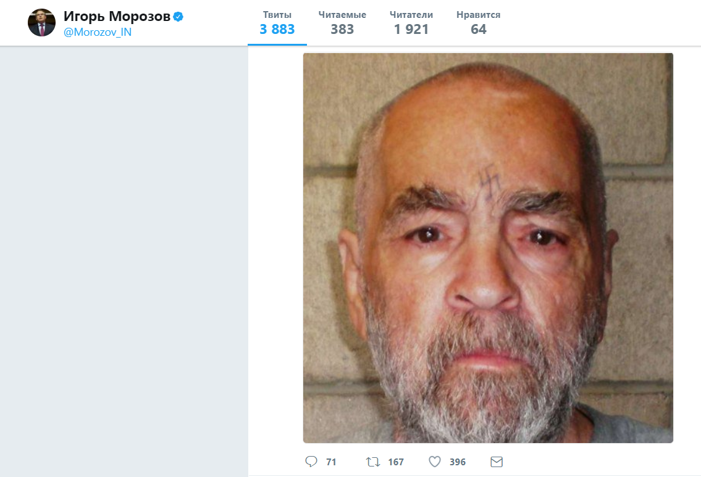The image size is (701, 477).
Task: Open the @Morozov_IN handle link
Action: pyautogui.click(x=98, y=32)
